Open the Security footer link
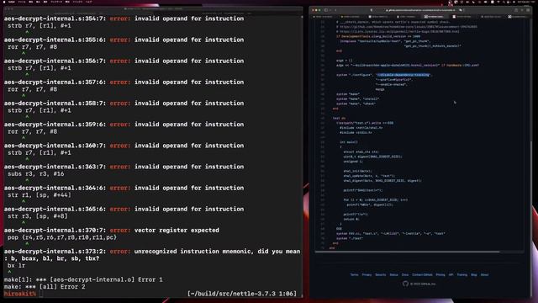Screen dimensions: 538x303 [x=380, y=275]
